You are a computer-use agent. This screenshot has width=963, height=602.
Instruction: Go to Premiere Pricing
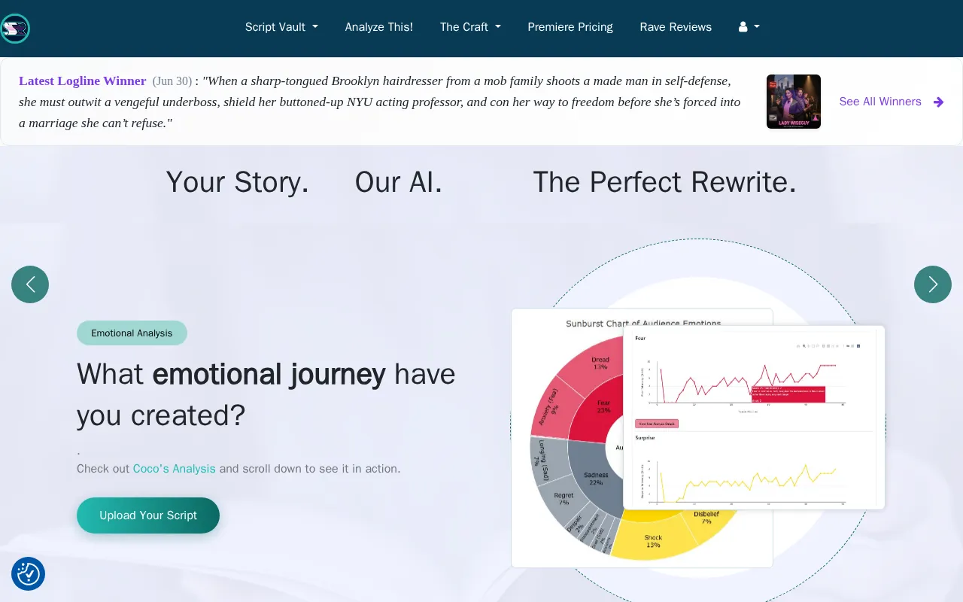click(x=570, y=27)
